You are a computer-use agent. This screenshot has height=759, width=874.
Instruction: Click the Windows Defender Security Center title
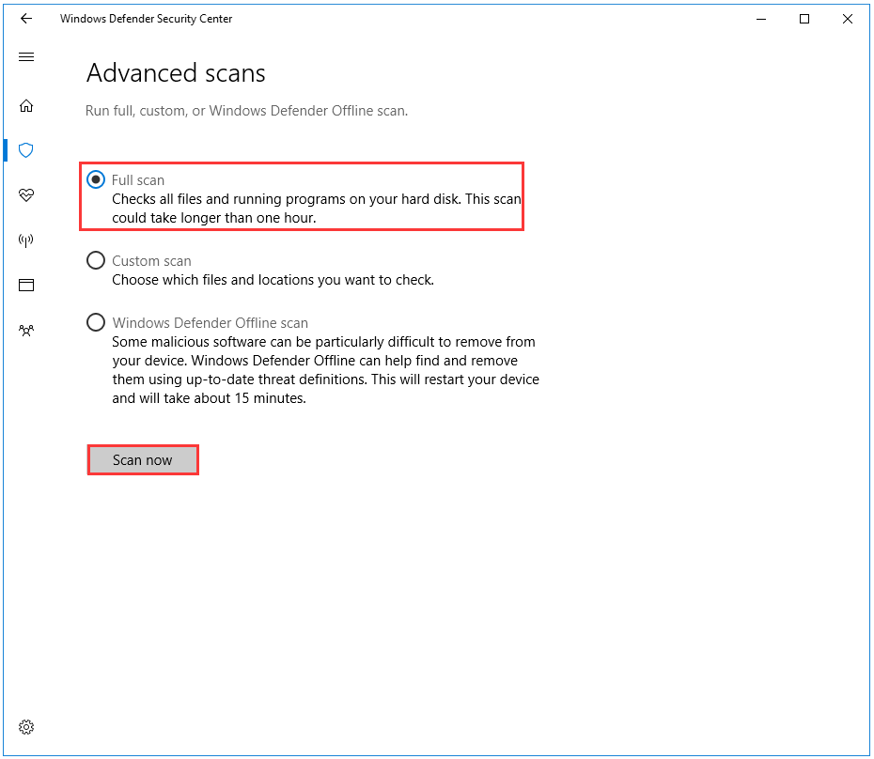(146, 19)
